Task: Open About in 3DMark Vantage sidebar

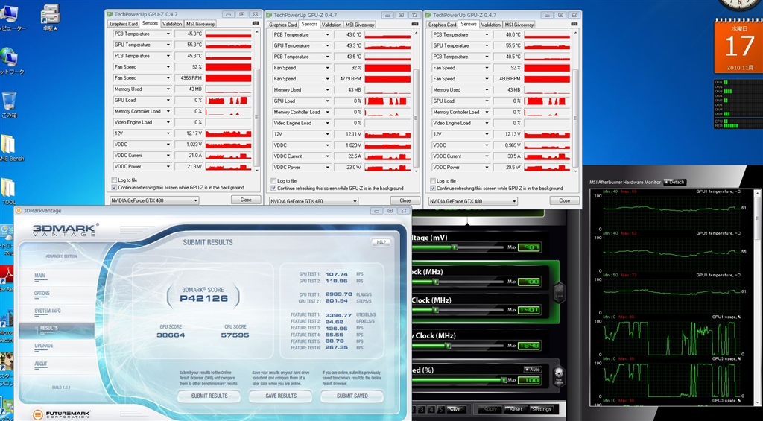Action: tap(41, 364)
